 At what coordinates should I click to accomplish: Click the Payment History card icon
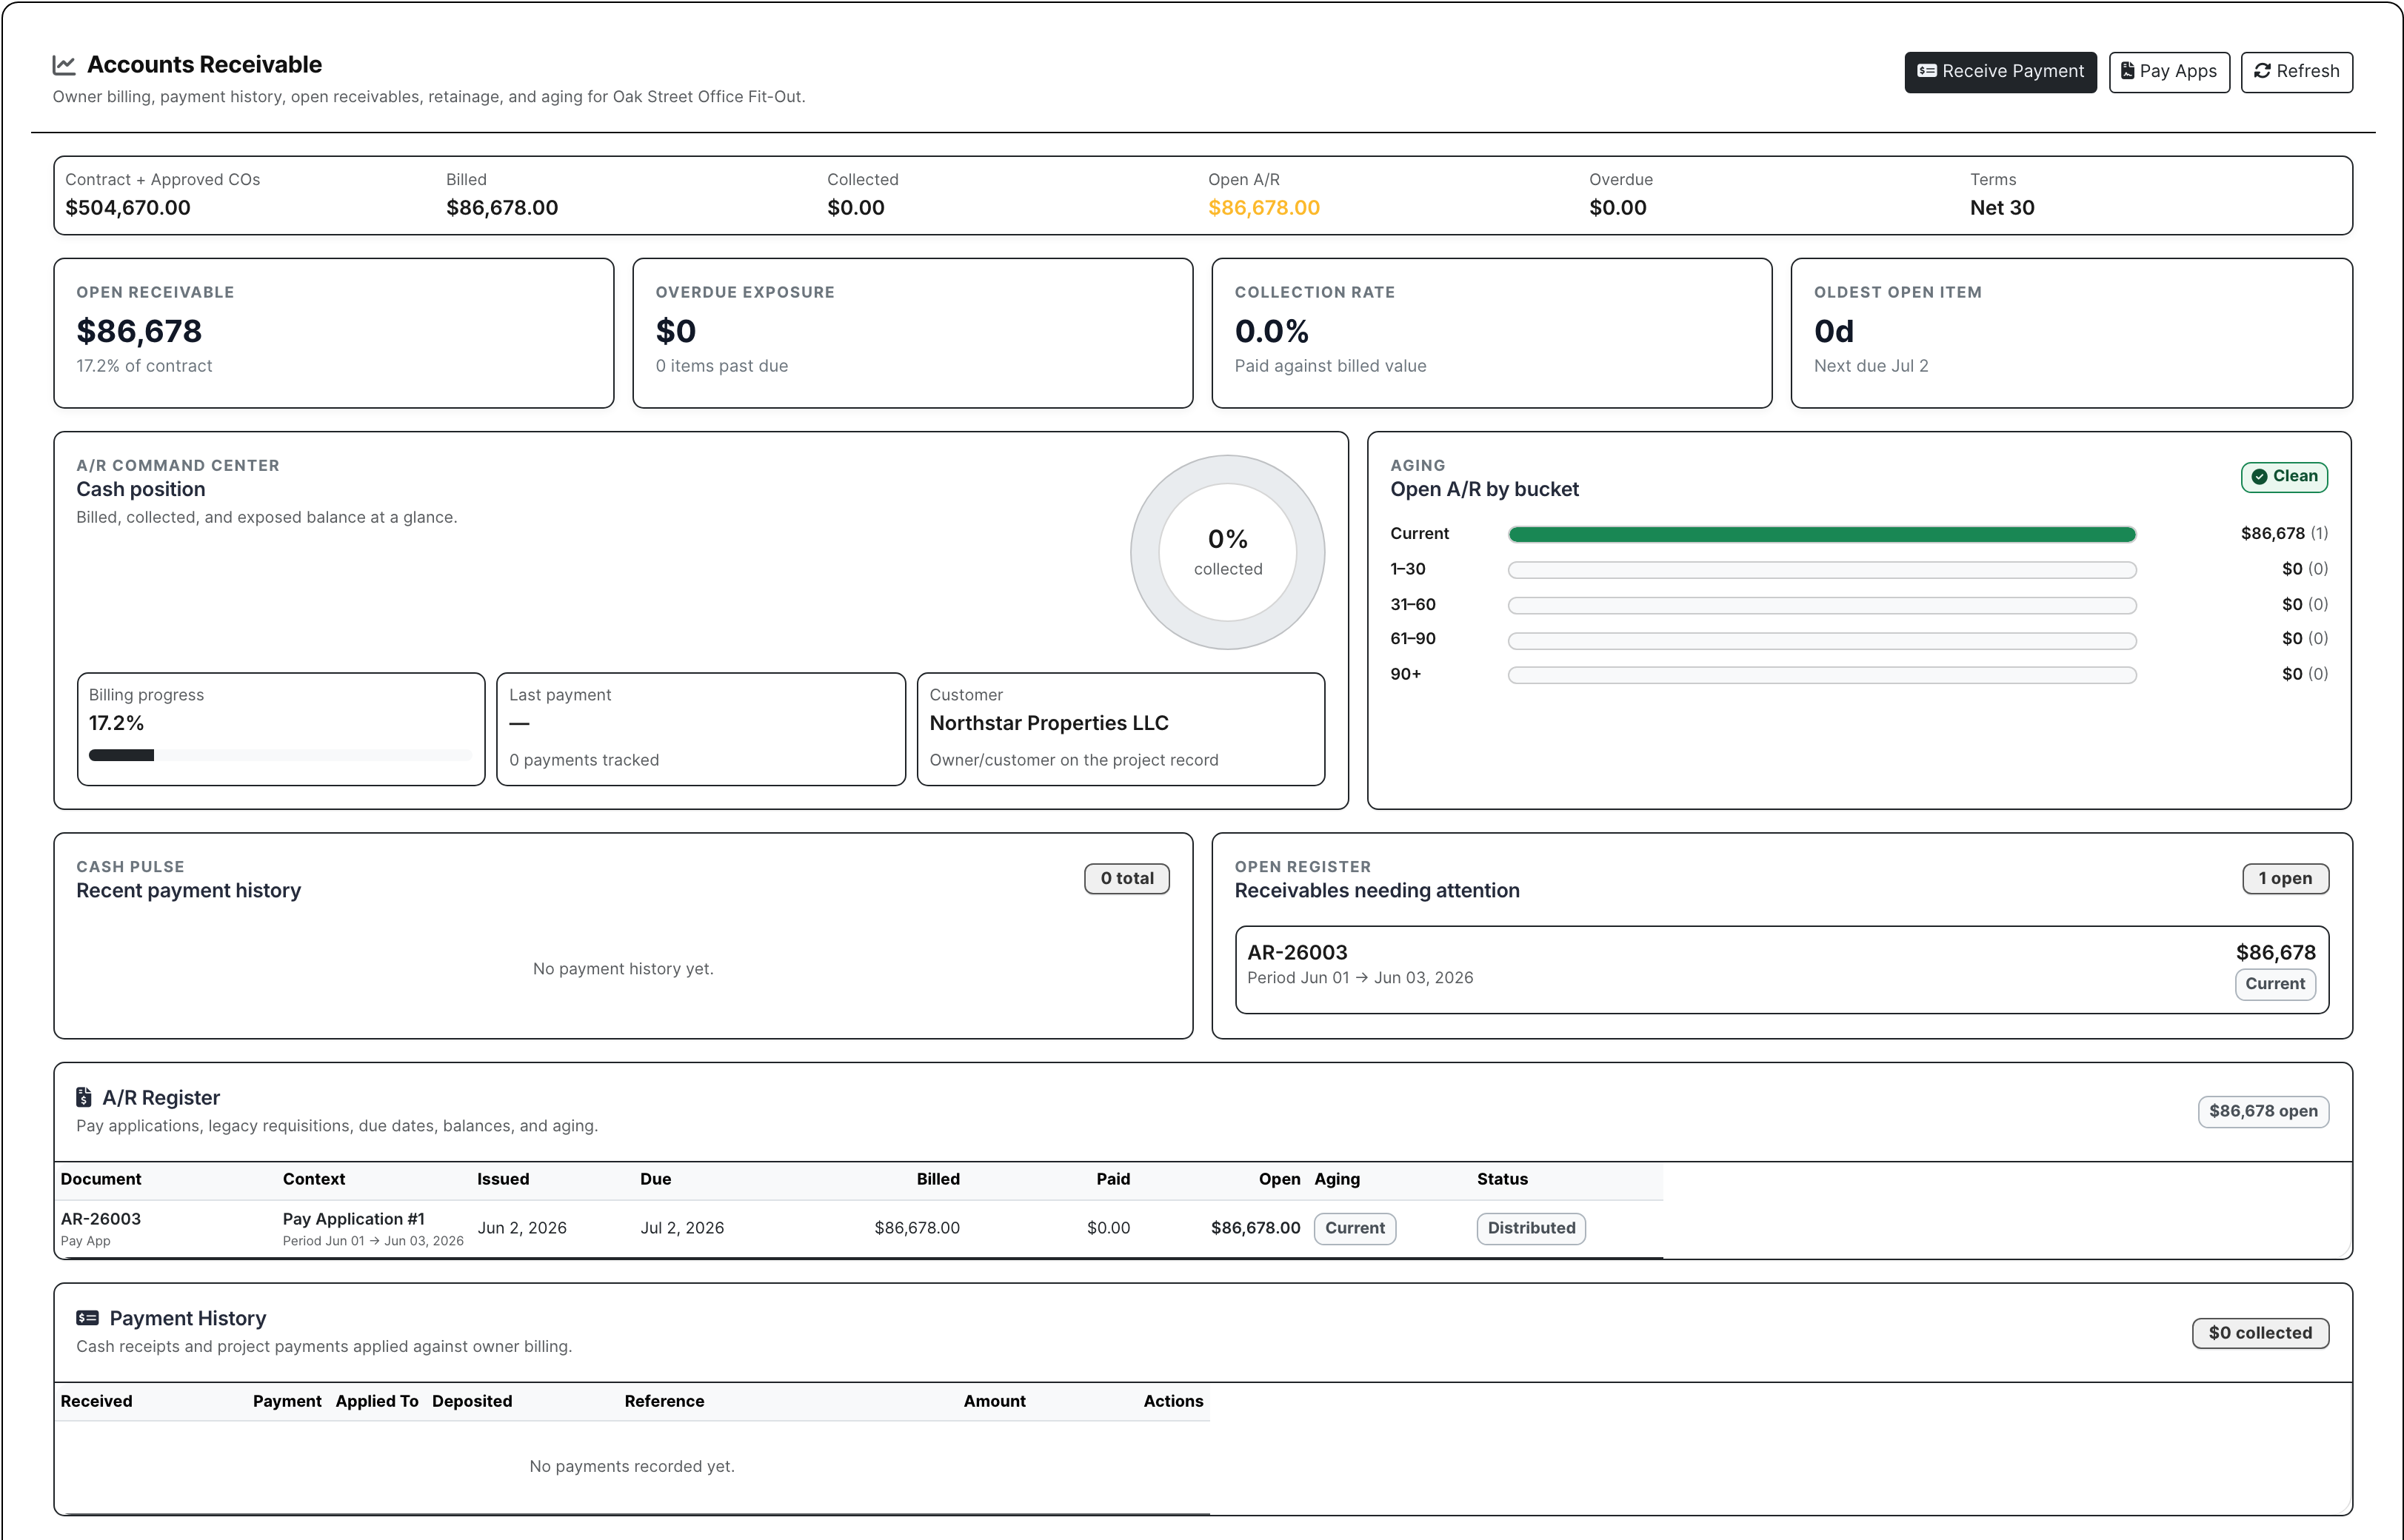pyautogui.click(x=88, y=1318)
